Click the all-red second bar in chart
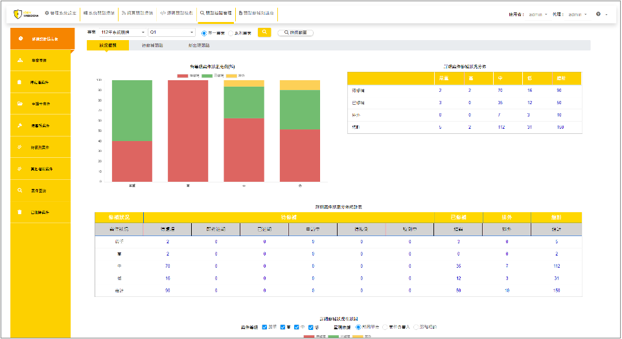 click(x=187, y=131)
